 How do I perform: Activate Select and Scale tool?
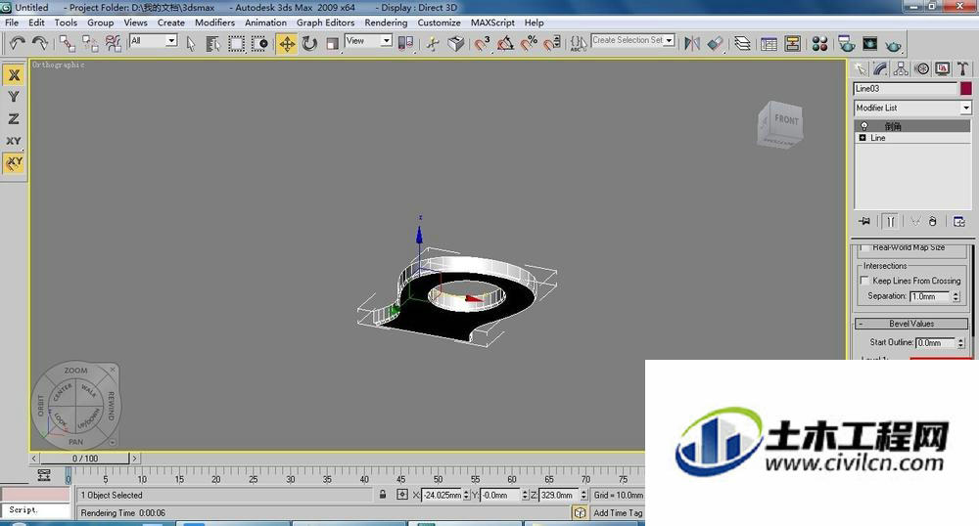[332, 44]
